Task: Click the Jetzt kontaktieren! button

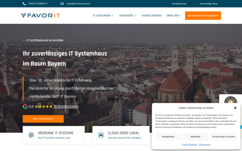Action: tap(43, 119)
